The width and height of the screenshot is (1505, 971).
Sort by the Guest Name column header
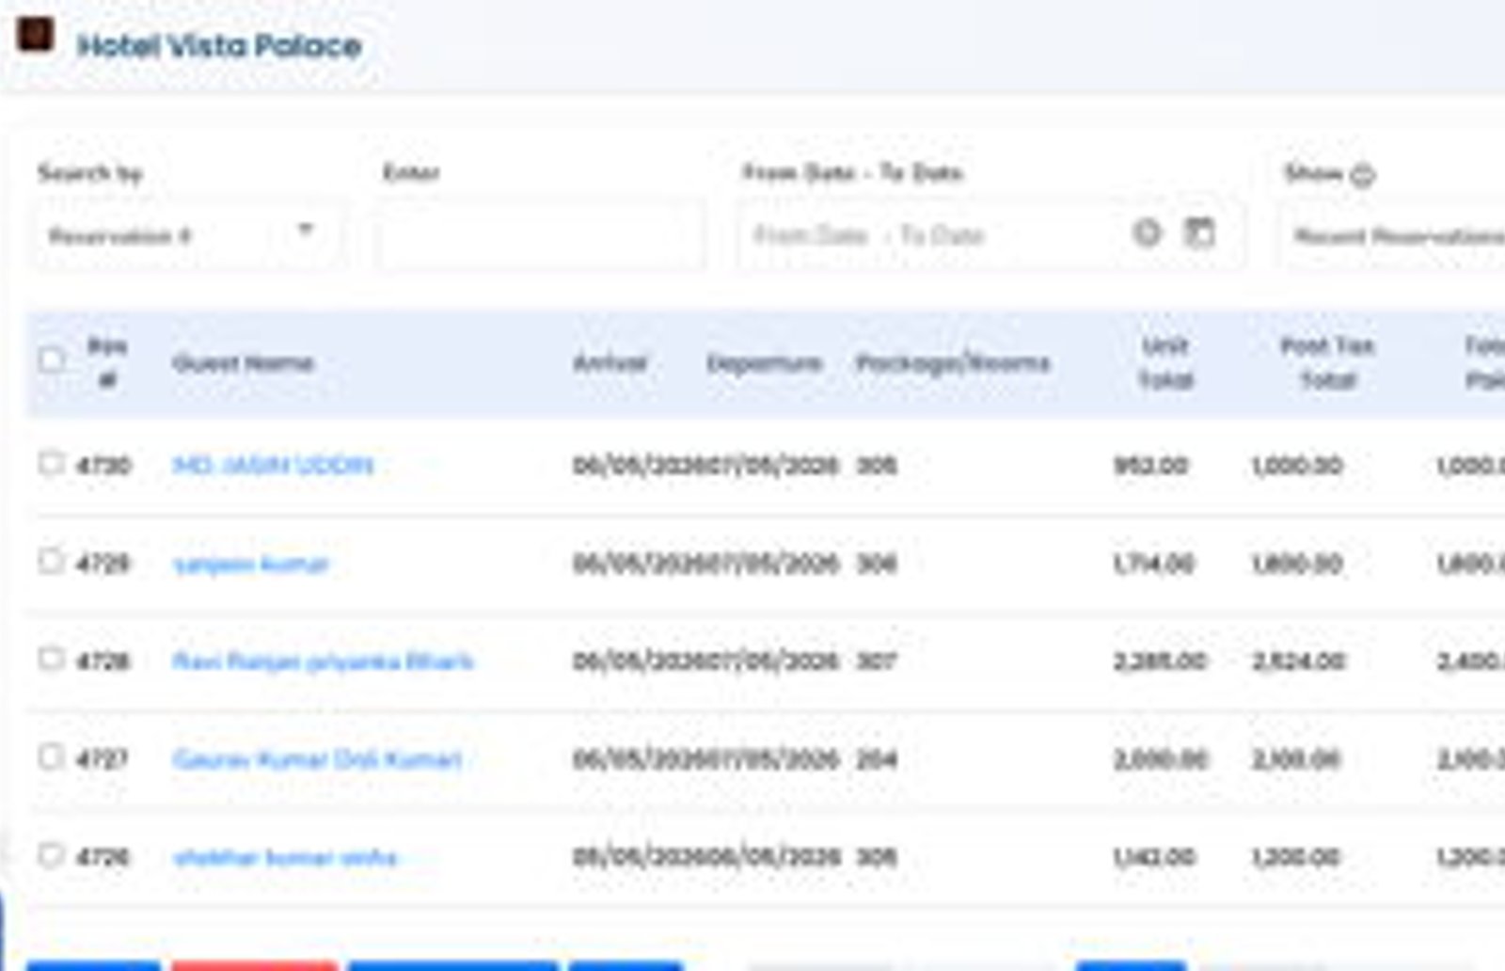pyautogui.click(x=243, y=363)
